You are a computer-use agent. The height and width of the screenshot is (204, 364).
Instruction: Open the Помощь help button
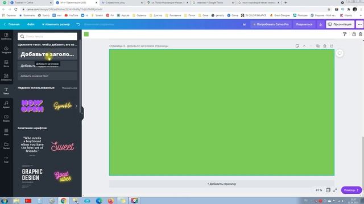click(351, 190)
